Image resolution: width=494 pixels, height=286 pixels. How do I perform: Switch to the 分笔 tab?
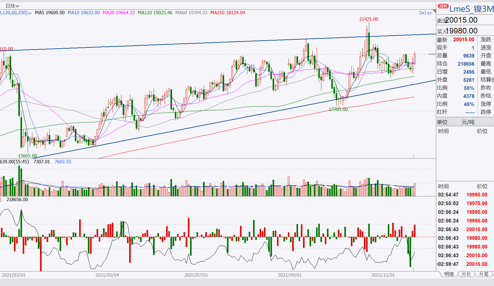(x=483, y=274)
